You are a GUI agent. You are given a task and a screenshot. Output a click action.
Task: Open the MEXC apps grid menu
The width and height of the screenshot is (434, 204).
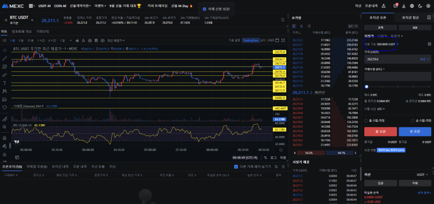tap(31, 6)
